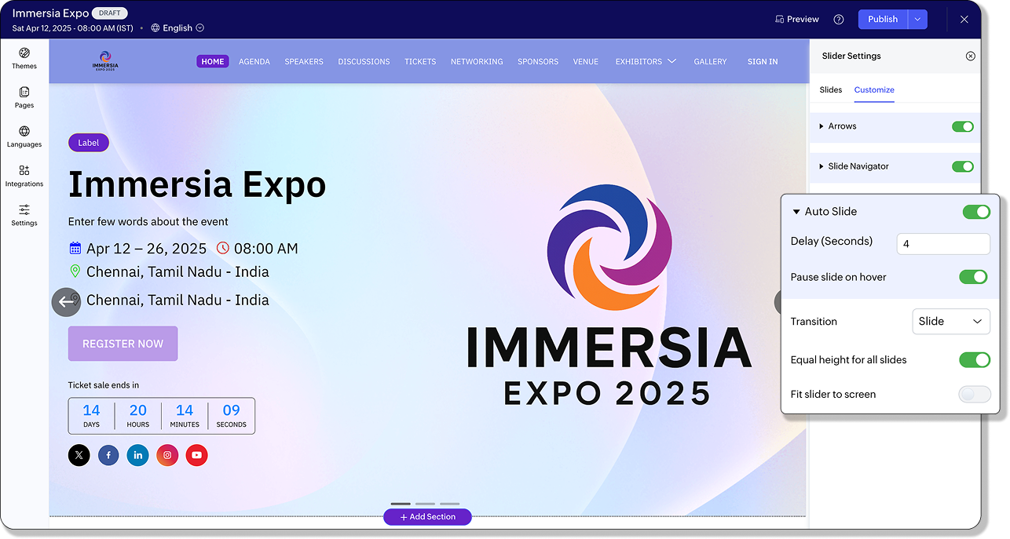
Task: Click 'Enter few words about the event' text
Action: (148, 221)
